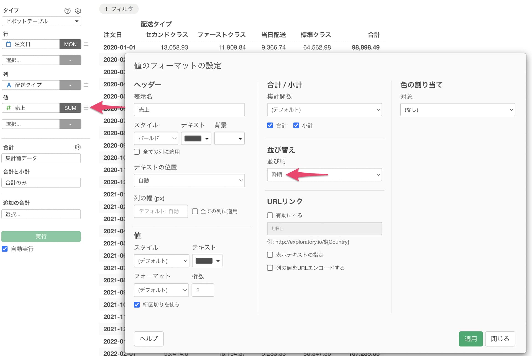Viewport: 532px width, 356px height.
Task: Uncheck the 小計 checkbox
Action: pyautogui.click(x=296, y=126)
